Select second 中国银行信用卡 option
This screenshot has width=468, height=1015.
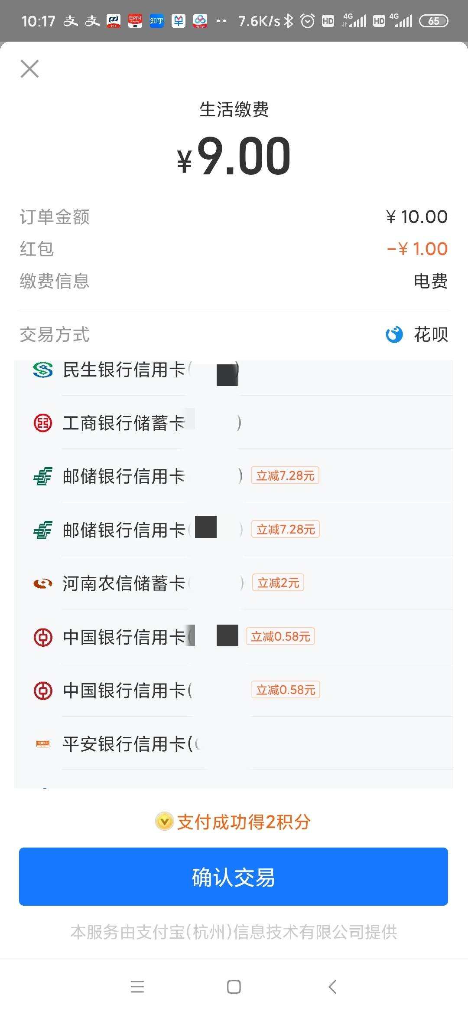tap(234, 690)
